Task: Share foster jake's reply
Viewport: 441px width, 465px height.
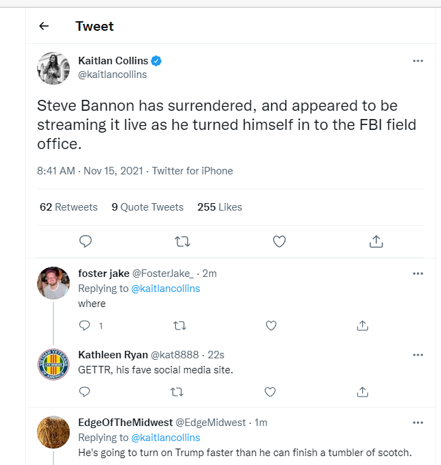Action: (363, 325)
